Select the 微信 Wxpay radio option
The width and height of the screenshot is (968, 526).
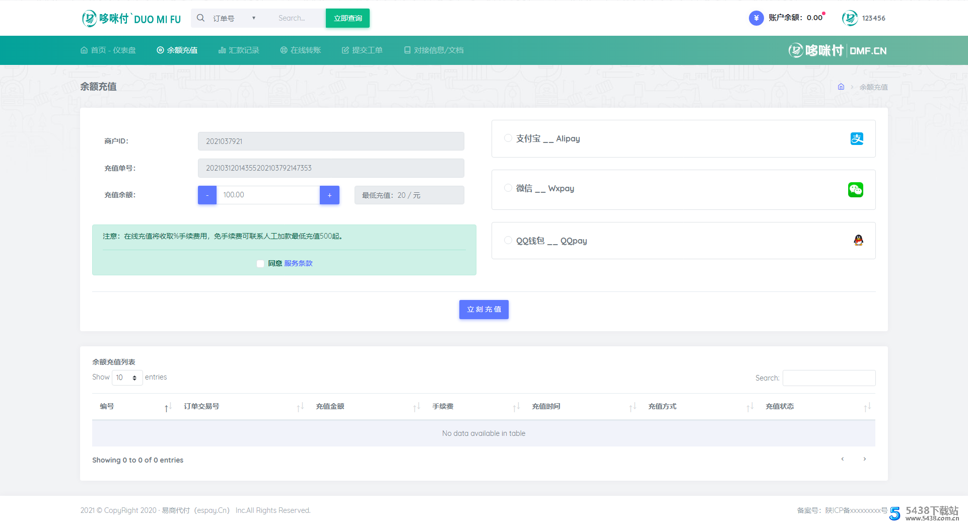(508, 188)
